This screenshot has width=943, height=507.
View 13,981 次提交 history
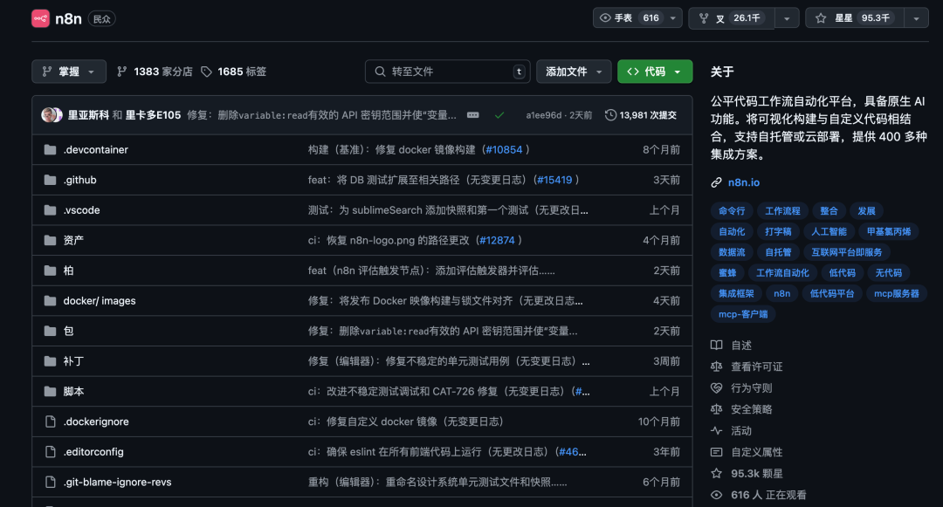641,114
